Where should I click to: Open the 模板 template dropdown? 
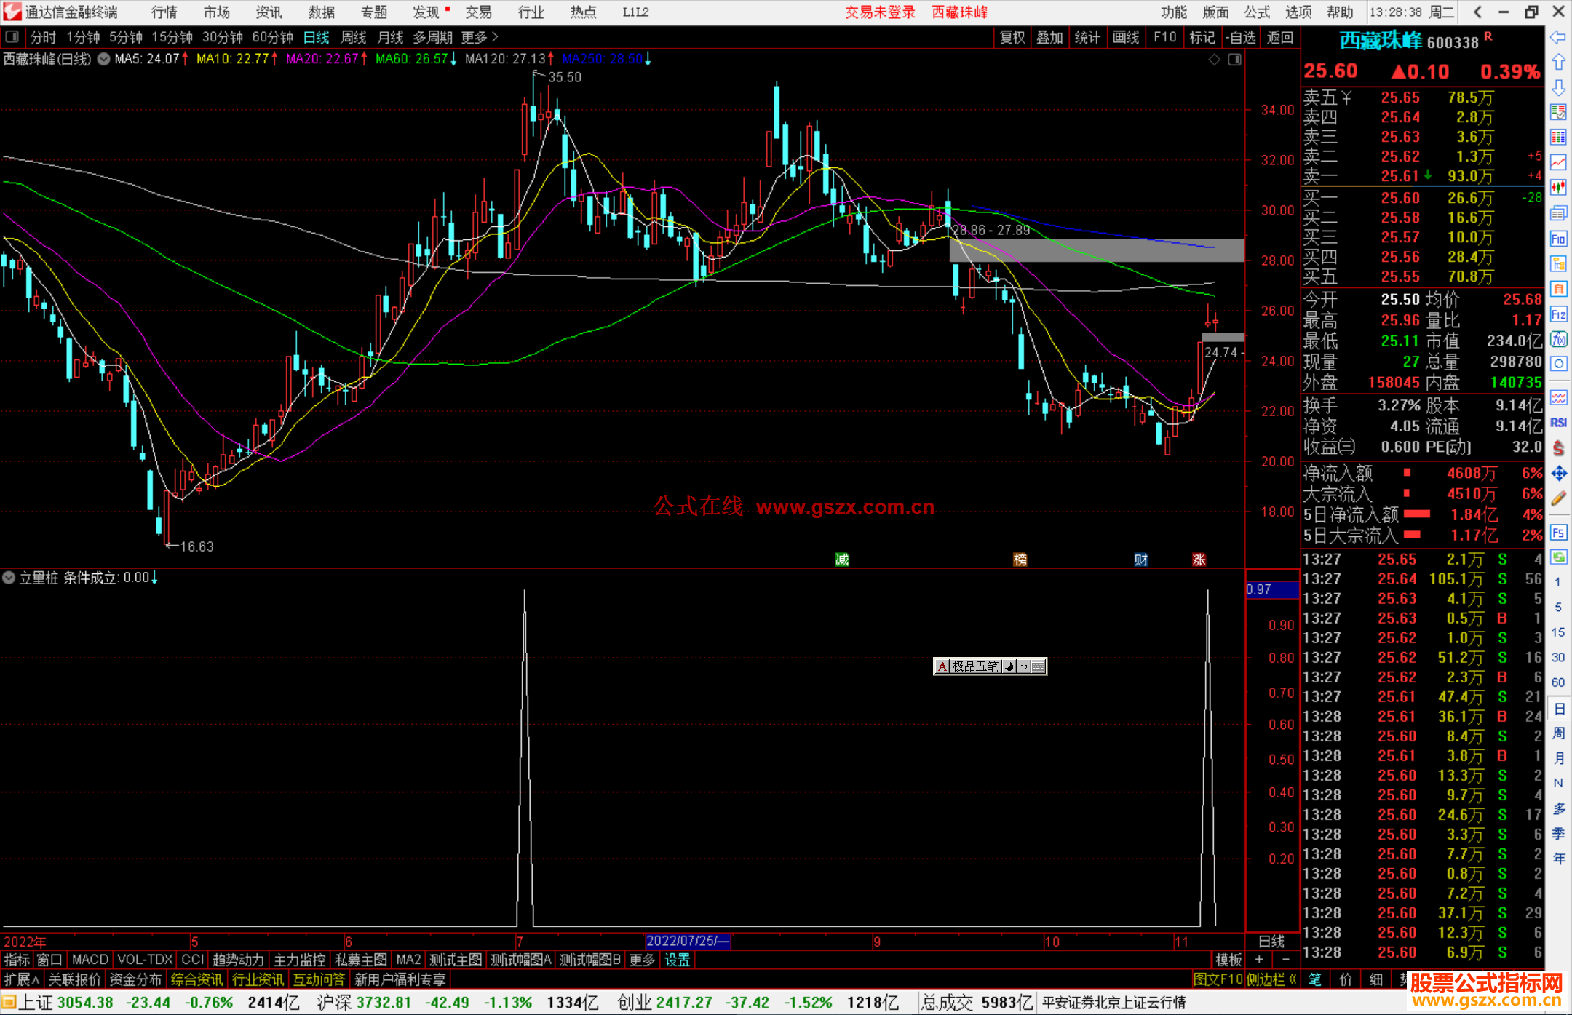point(1228,960)
